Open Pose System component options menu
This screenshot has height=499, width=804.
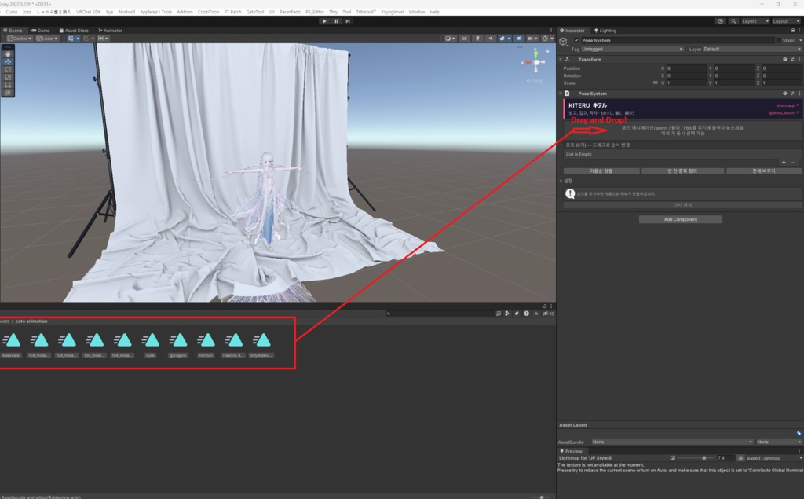tap(799, 94)
